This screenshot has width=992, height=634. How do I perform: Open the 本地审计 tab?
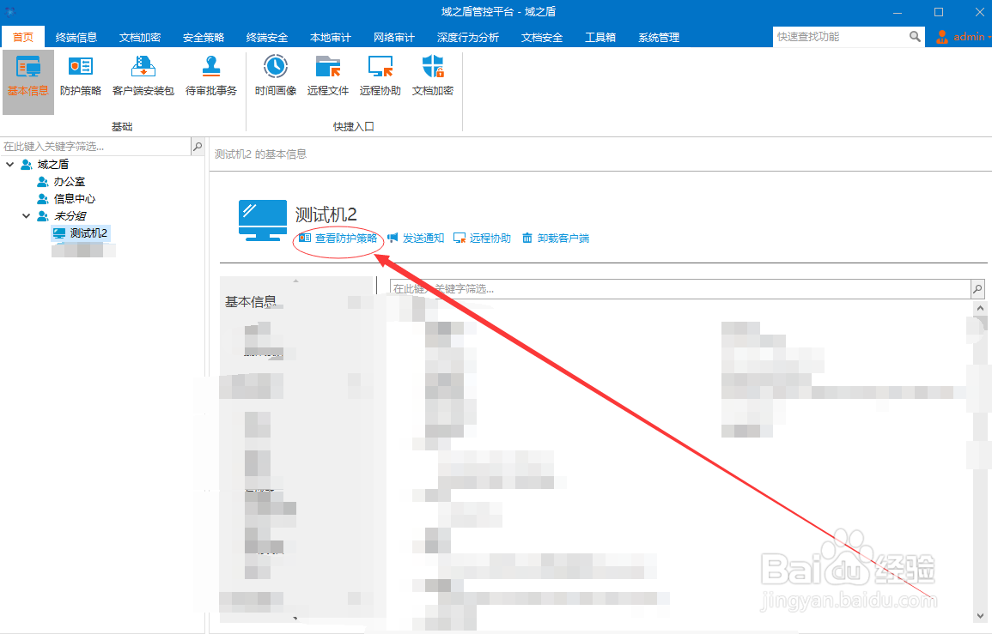(x=331, y=37)
